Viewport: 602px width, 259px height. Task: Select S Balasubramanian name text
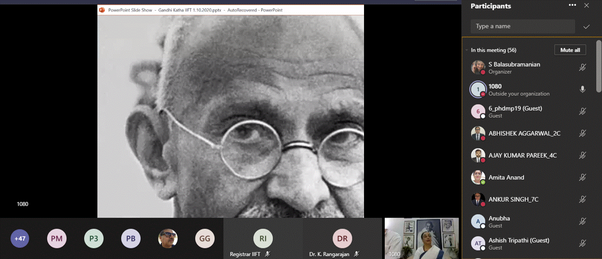click(514, 64)
